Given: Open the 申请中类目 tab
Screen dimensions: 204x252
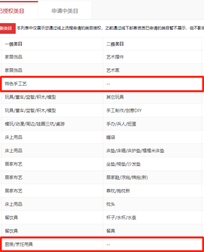Looking at the screenshot, I should (x=65, y=11).
